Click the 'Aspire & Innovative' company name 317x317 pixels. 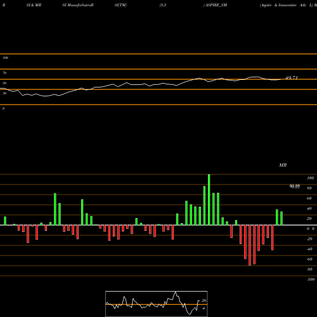tap(278, 5)
